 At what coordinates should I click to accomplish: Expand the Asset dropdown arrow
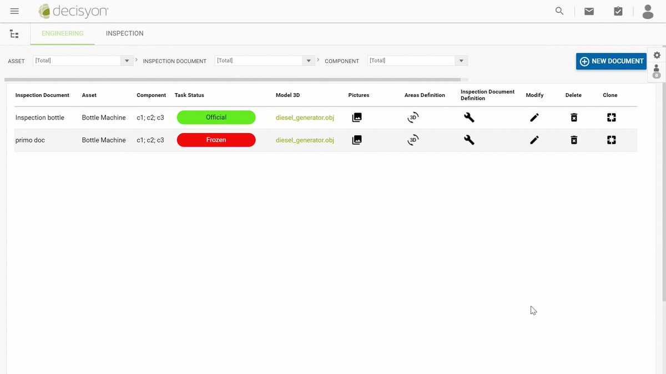[127, 61]
